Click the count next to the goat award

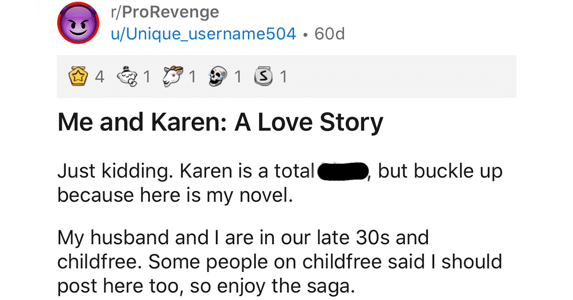point(192,77)
